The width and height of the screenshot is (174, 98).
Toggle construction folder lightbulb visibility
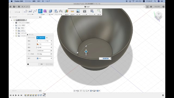(x=16, y=36)
